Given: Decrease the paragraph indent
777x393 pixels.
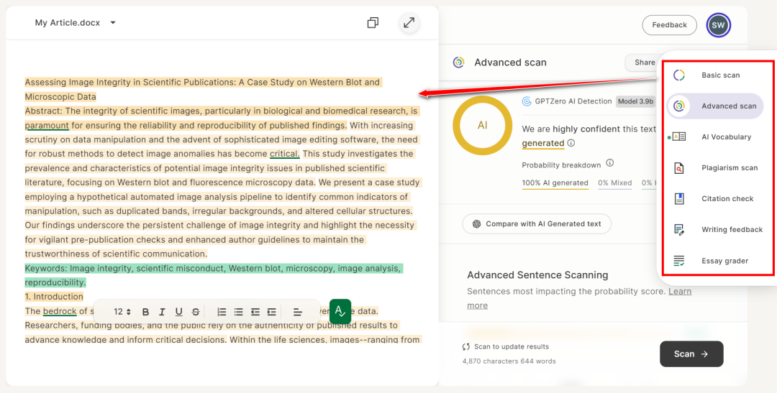Looking at the screenshot, I should pos(255,312).
